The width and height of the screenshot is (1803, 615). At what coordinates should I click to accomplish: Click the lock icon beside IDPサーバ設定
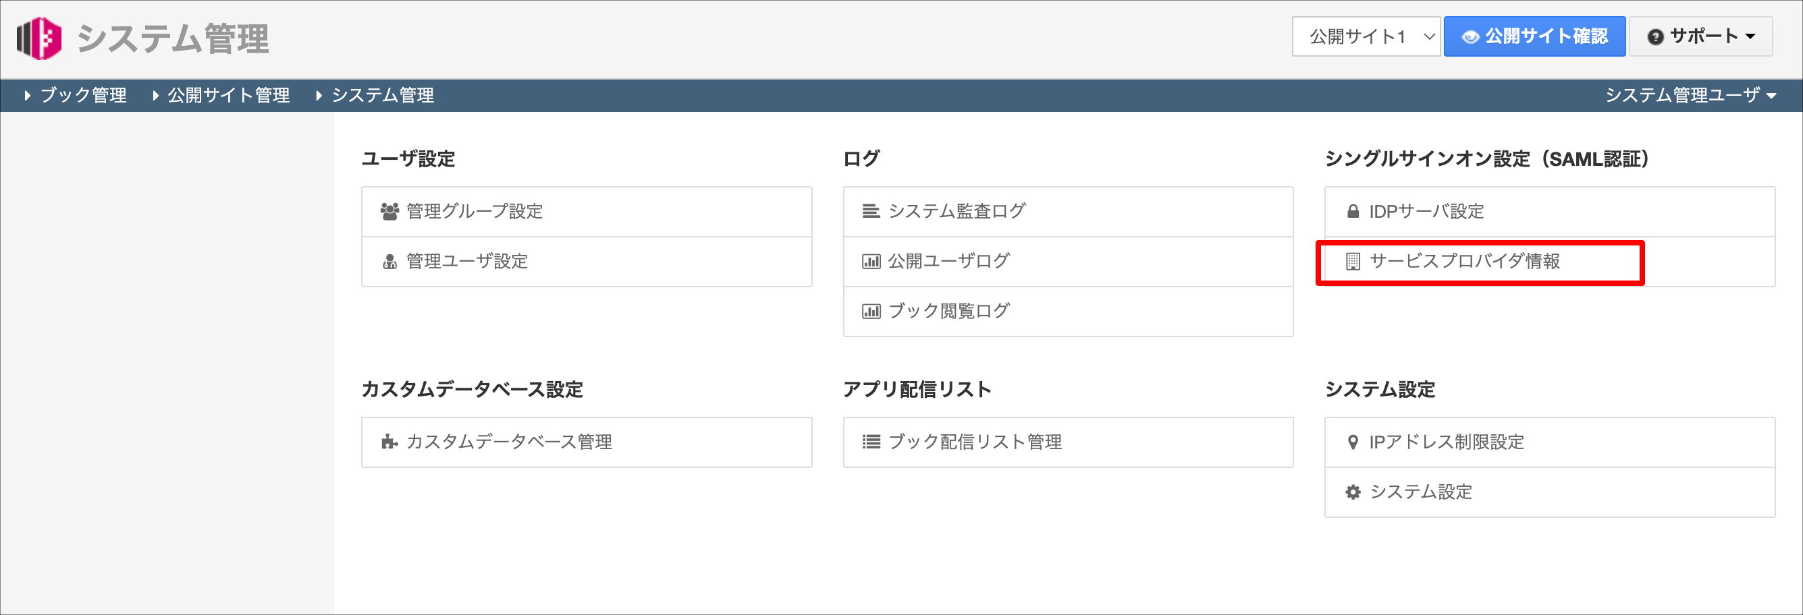point(1353,211)
